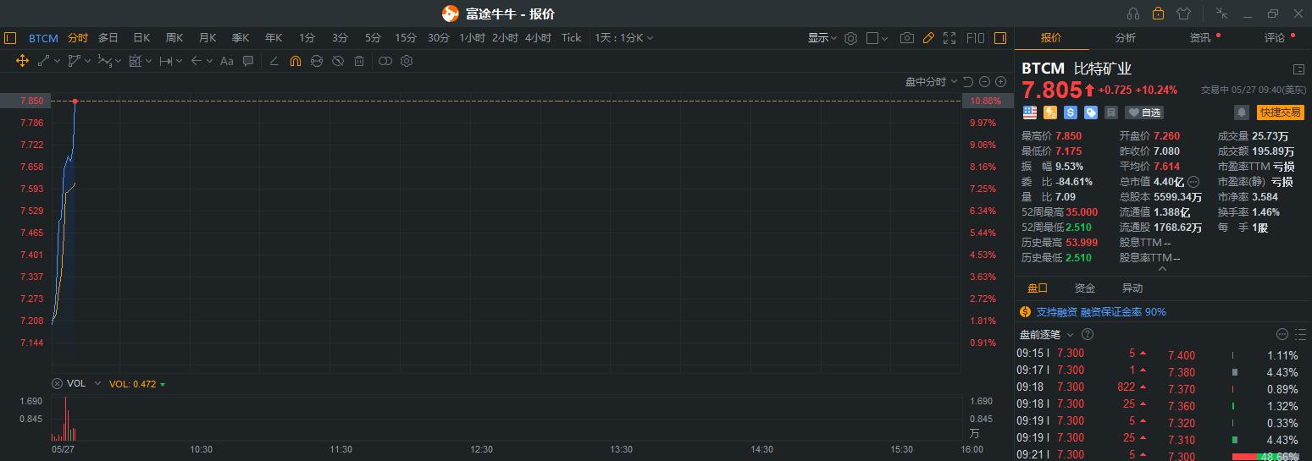The width and height of the screenshot is (1312, 461).
Task: Click the price alert bell icon
Action: pyautogui.click(x=1241, y=113)
